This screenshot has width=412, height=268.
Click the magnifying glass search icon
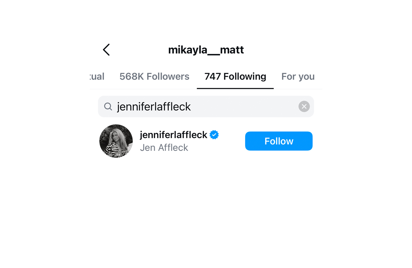(108, 107)
